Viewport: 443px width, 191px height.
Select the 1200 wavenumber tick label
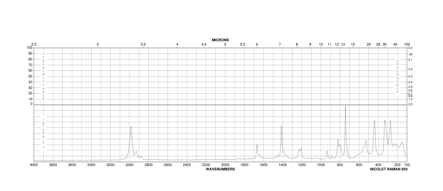[301, 165]
